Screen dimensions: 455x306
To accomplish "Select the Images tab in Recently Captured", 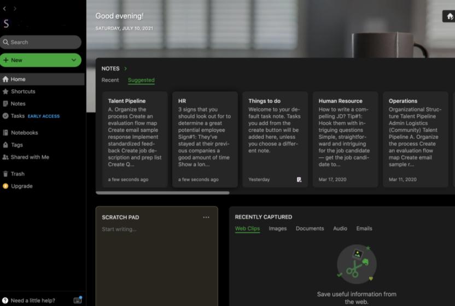I will pyautogui.click(x=277, y=228).
